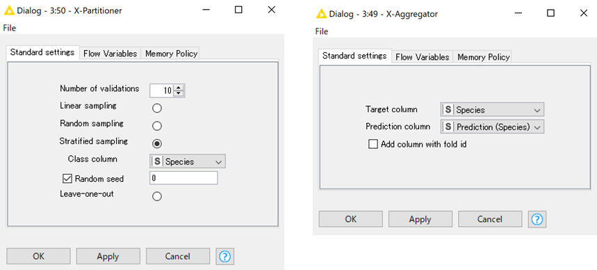
Task: Click the KNIME warning icon in the X-Aggregator title
Action: 322,14
